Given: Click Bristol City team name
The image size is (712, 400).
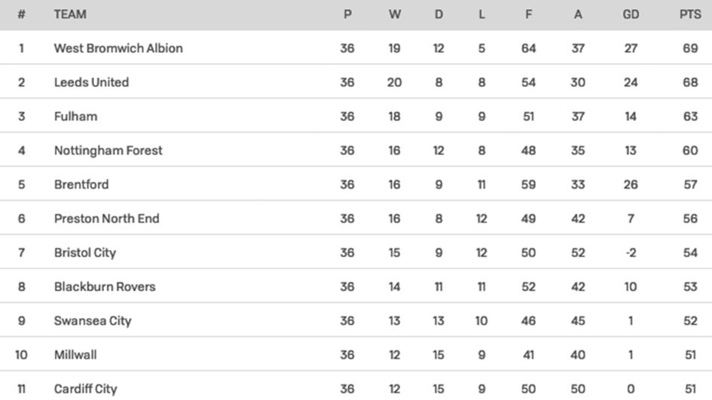Looking at the screenshot, I should 85,253.
